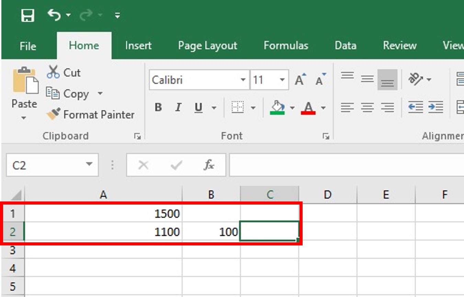Select cell A1 containing 1500
This screenshot has width=464, height=297.
[103, 213]
